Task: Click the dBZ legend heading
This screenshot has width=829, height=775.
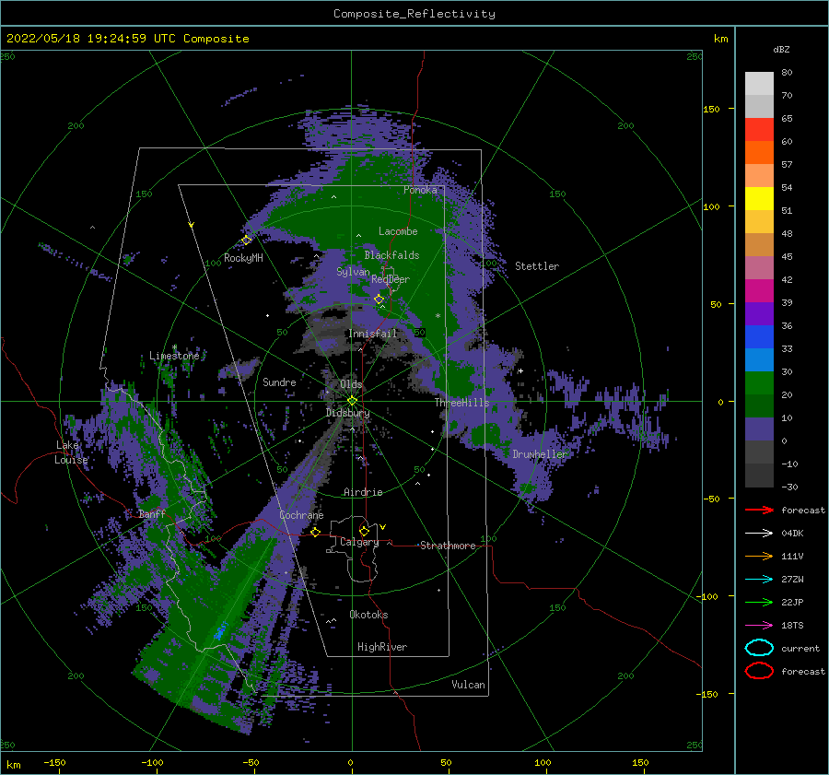Action: (781, 49)
